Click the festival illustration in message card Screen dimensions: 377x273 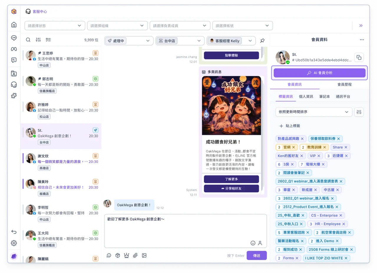pos(231,105)
